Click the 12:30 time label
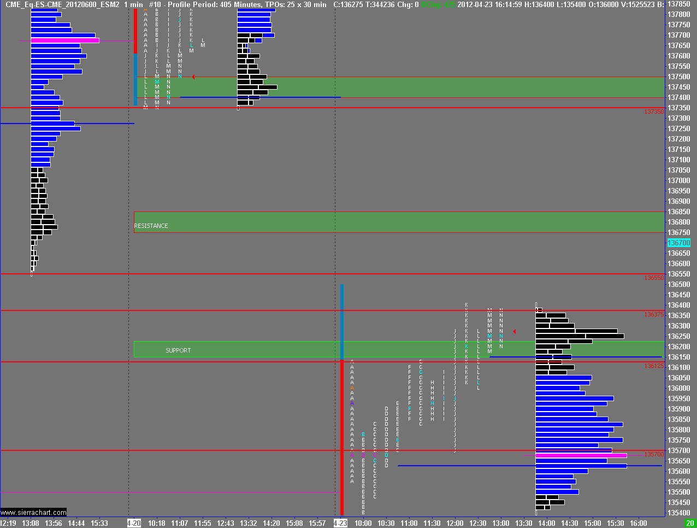The height and width of the screenshot is (528, 697). click(x=478, y=523)
